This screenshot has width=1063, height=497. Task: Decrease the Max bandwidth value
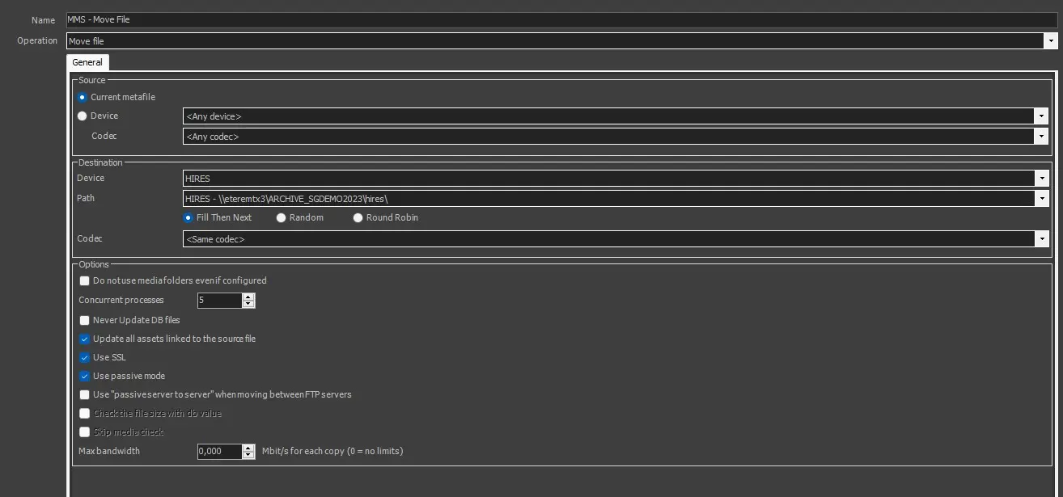click(248, 455)
